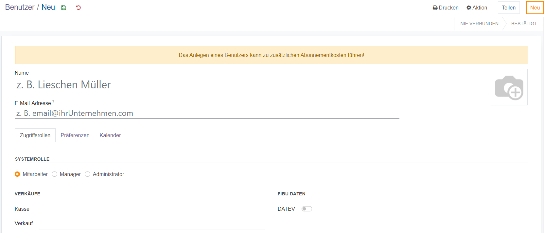Screen dimensions: 544x233
Task: Click the Teilen button
Action: click(508, 8)
